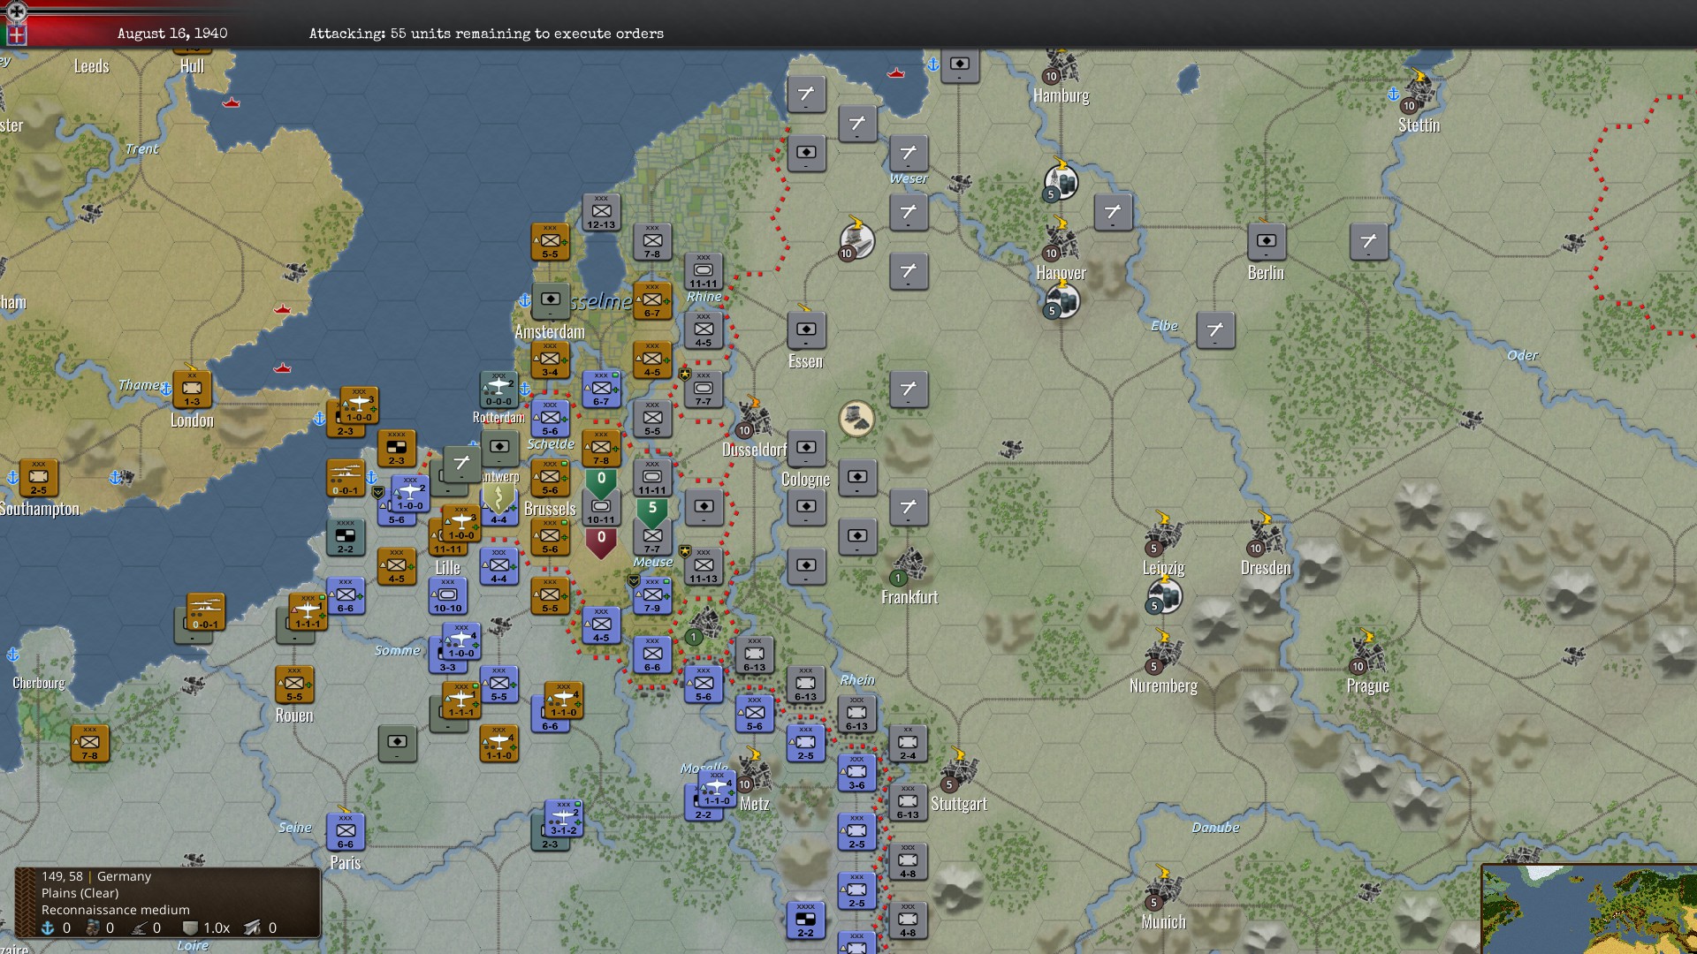Select the gray 12-13 infantry corps
The height and width of the screenshot is (954, 1697).
[x=601, y=212]
